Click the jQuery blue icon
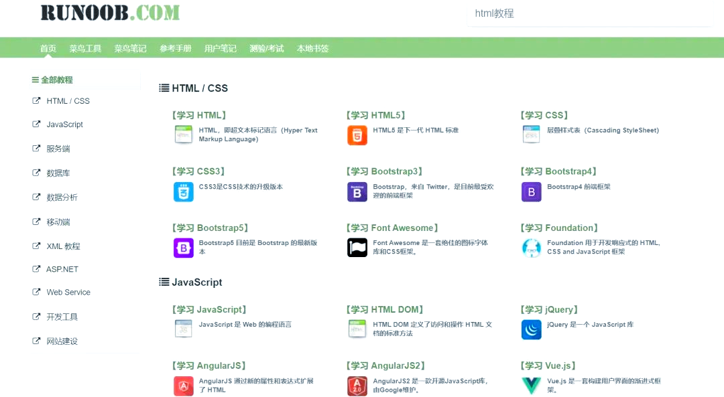The height and width of the screenshot is (397, 724). click(531, 329)
